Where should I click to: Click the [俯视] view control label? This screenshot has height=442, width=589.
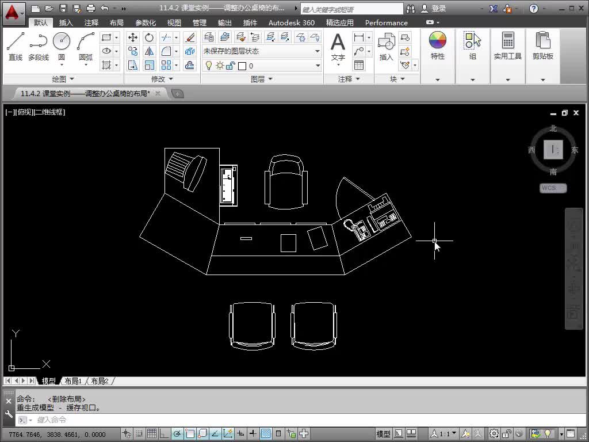24,112
